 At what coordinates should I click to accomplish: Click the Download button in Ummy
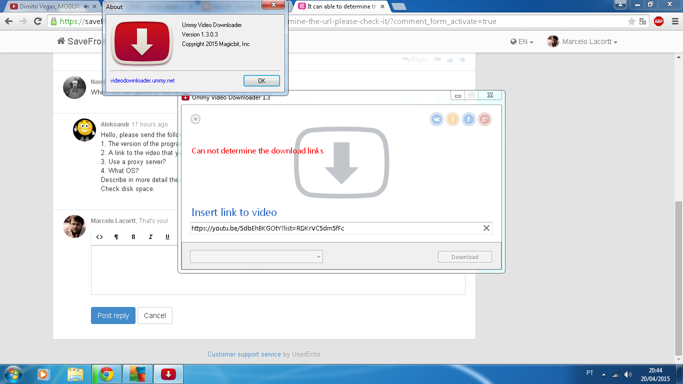(465, 256)
